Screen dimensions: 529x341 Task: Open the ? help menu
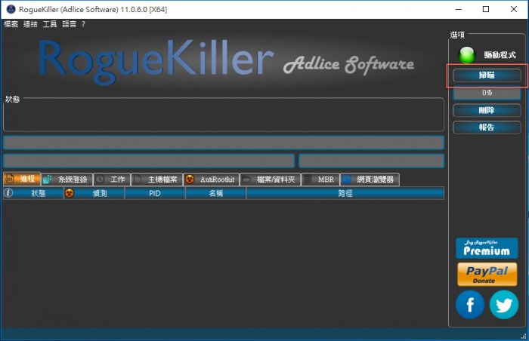click(x=83, y=24)
